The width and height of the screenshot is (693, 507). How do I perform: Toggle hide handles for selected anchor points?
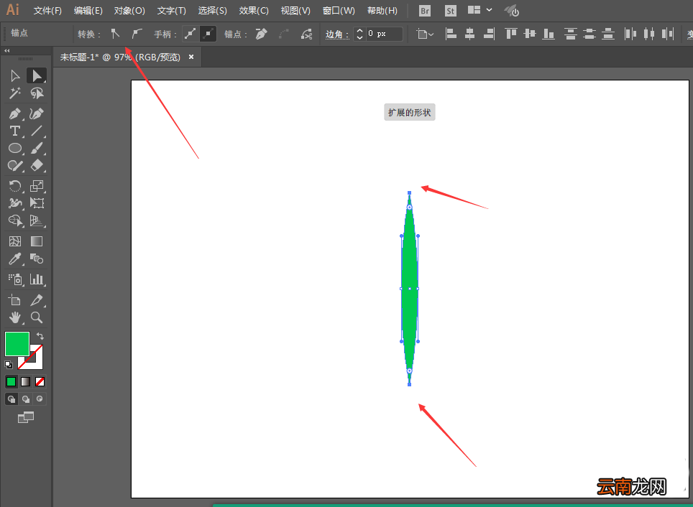click(x=208, y=34)
